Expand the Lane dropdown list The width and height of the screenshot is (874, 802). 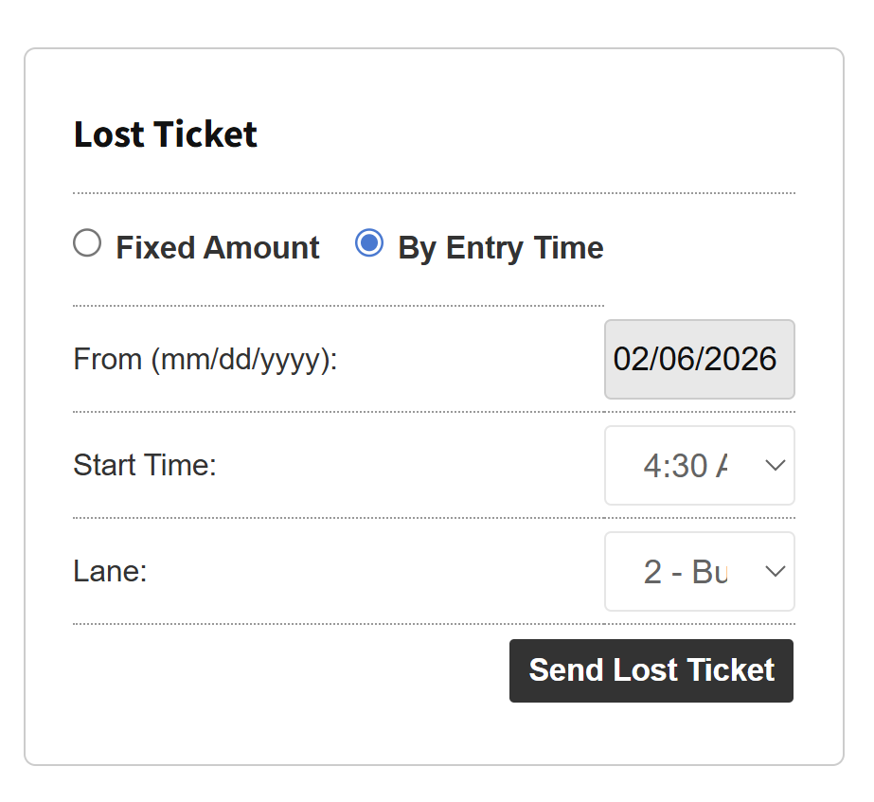click(x=699, y=572)
